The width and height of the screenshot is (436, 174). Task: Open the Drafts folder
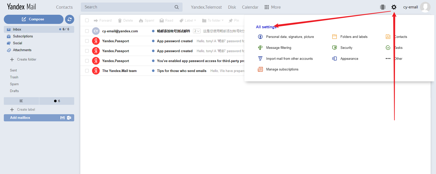pyautogui.click(x=15, y=91)
